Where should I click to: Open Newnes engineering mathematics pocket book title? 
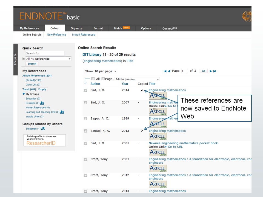[183, 143]
